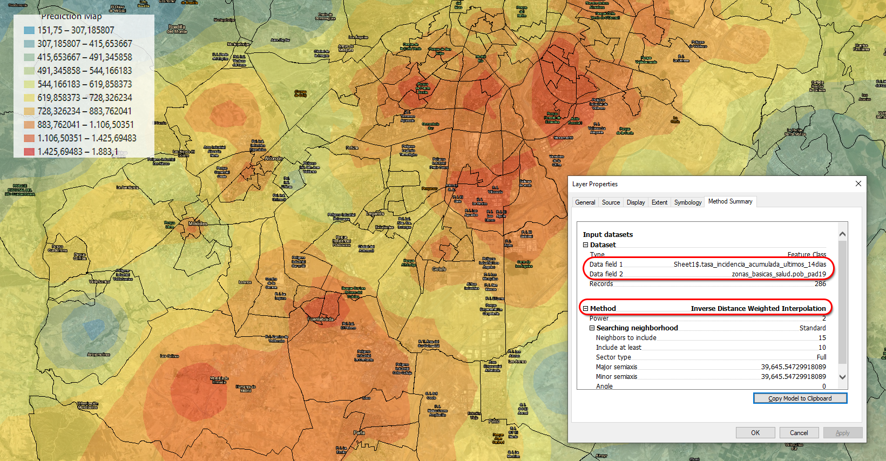
Task: Click the yellow 619,858373 – 728,326234 swatch
Action: 29,98
